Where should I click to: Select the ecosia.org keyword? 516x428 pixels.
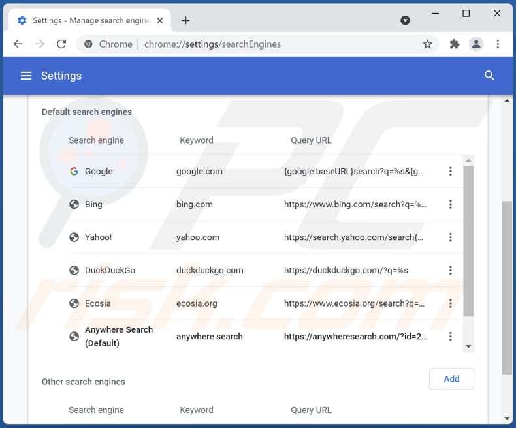(197, 303)
